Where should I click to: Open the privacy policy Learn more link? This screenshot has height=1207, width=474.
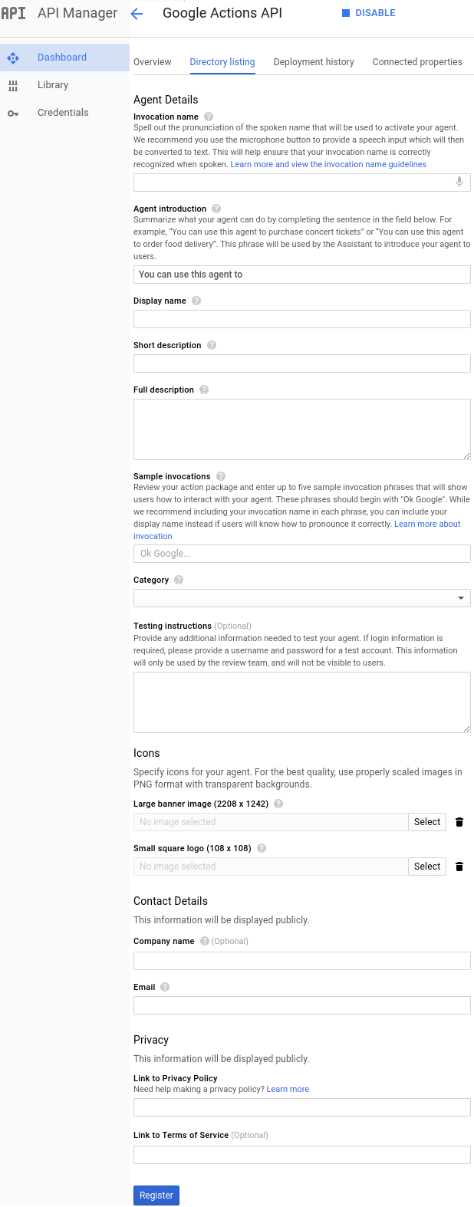(x=288, y=1089)
